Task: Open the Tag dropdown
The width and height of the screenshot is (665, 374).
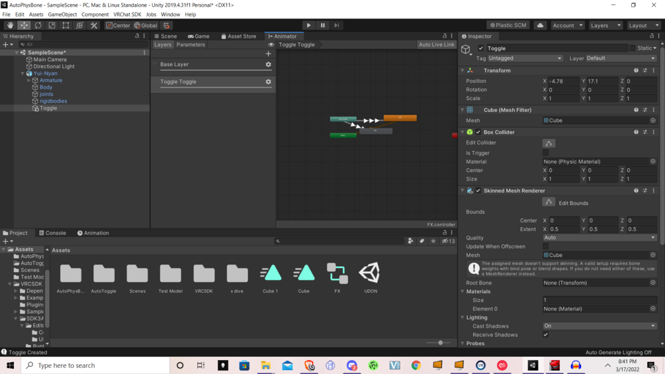Action: point(525,58)
